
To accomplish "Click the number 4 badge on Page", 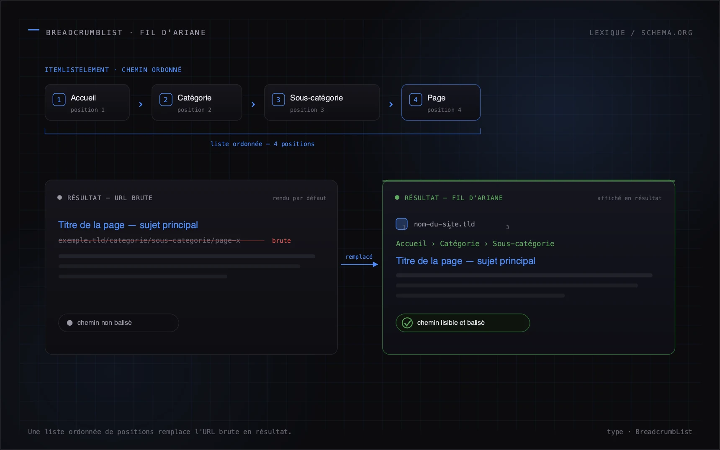I will pyautogui.click(x=416, y=100).
